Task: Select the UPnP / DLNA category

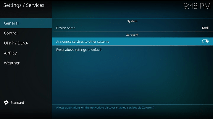Action: click(26, 43)
